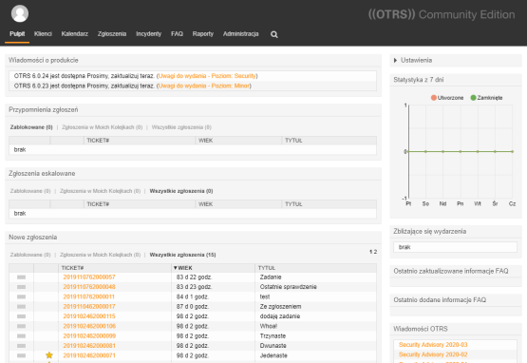Click title cell 'dodaję zadanie'
The width and height of the screenshot is (527, 363).
point(280,316)
